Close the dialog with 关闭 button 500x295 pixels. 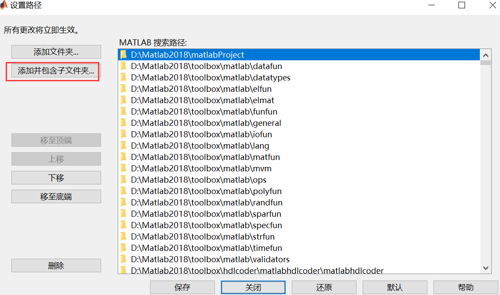(x=253, y=288)
